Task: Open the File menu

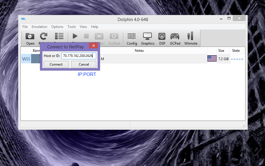Action: click(25, 27)
